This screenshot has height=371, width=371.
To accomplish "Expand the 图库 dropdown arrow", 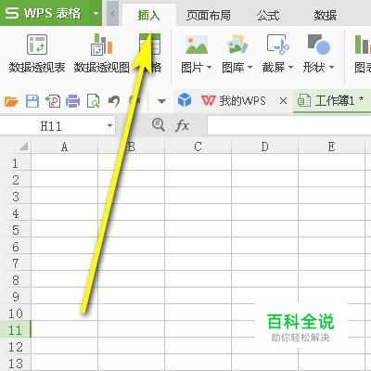I will coord(249,67).
